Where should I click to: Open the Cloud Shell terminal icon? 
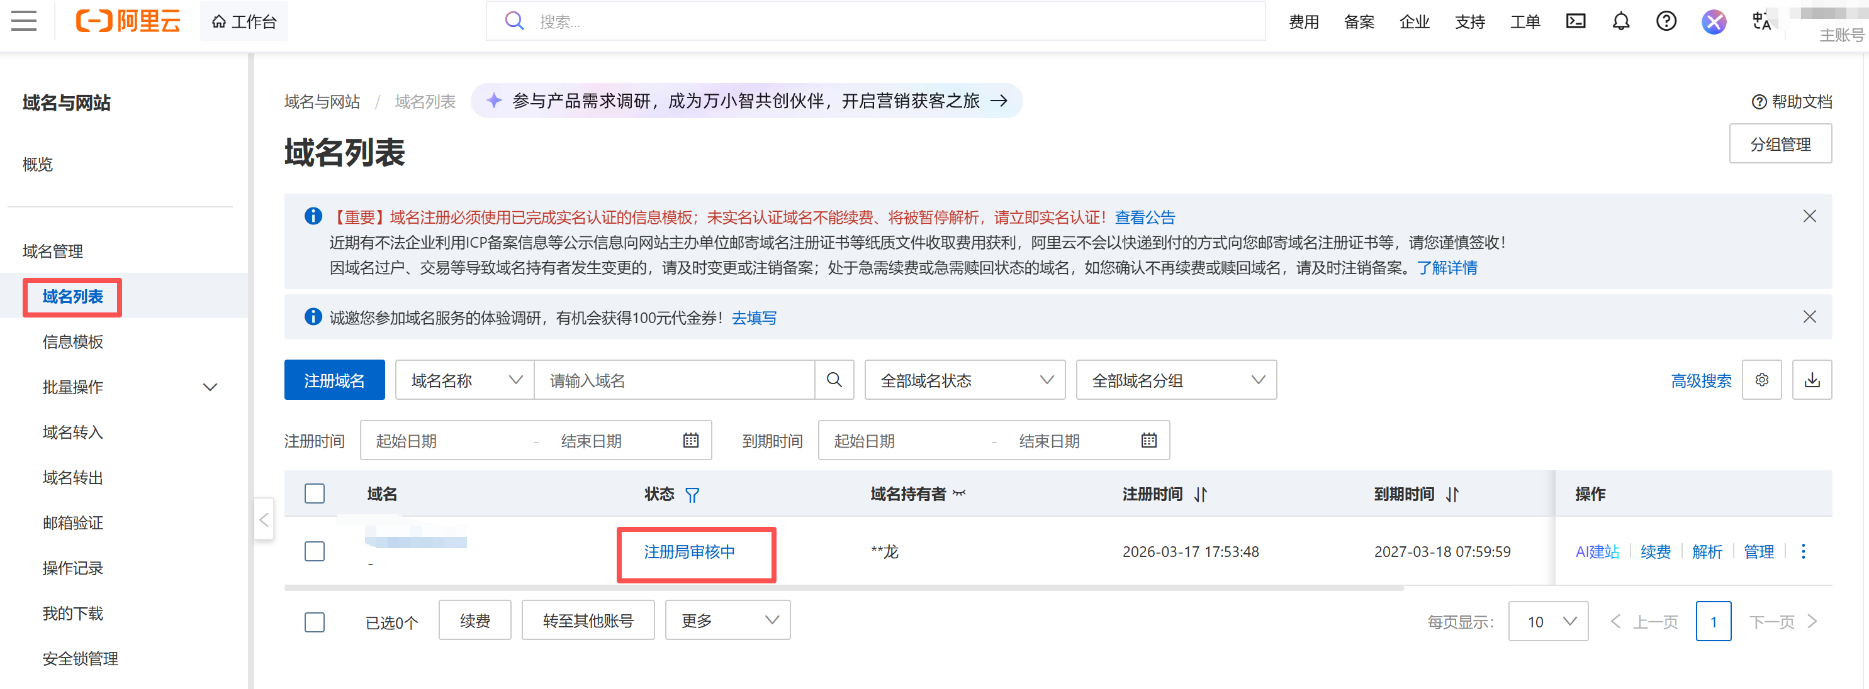1576,21
